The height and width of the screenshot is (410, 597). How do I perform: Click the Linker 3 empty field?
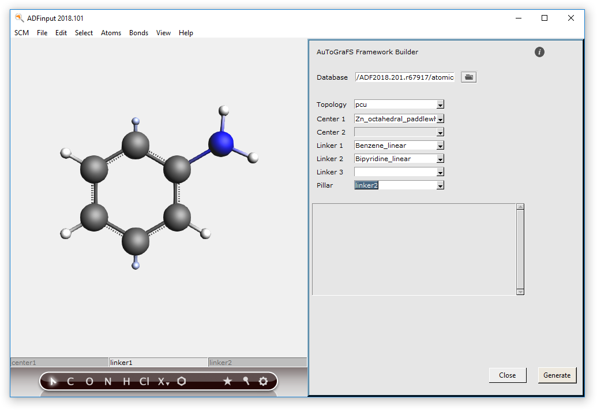point(395,172)
